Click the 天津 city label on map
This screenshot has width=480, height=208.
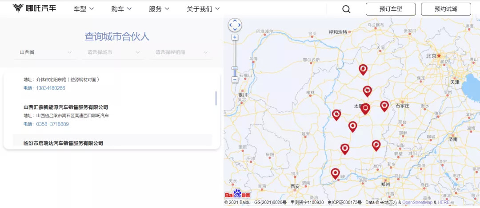(x=455, y=82)
